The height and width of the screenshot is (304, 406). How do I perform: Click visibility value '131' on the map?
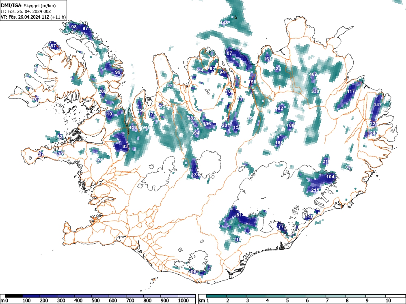click(196, 175)
